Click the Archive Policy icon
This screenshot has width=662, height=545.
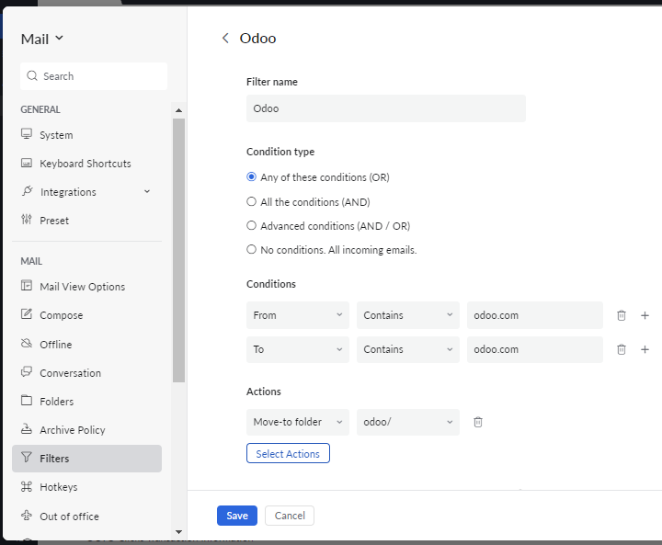click(27, 429)
